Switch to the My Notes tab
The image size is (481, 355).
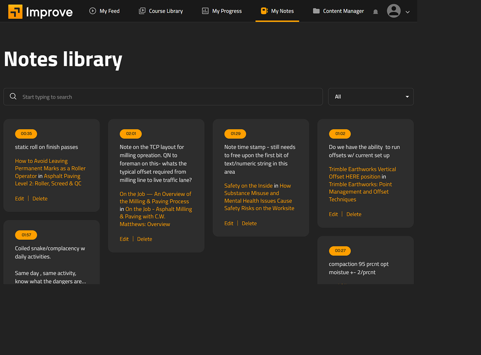(277, 11)
